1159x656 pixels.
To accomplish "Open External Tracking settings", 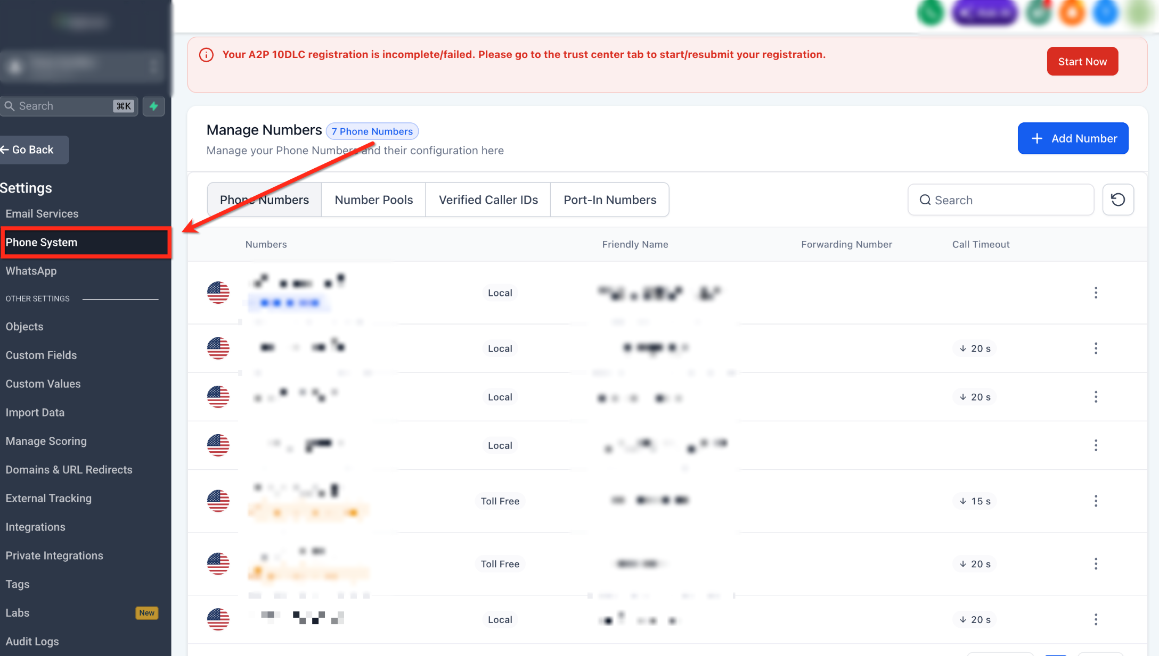I will [x=49, y=499].
